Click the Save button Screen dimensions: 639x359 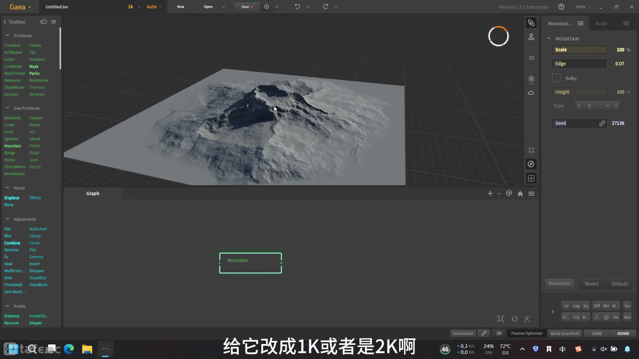pyautogui.click(x=247, y=7)
